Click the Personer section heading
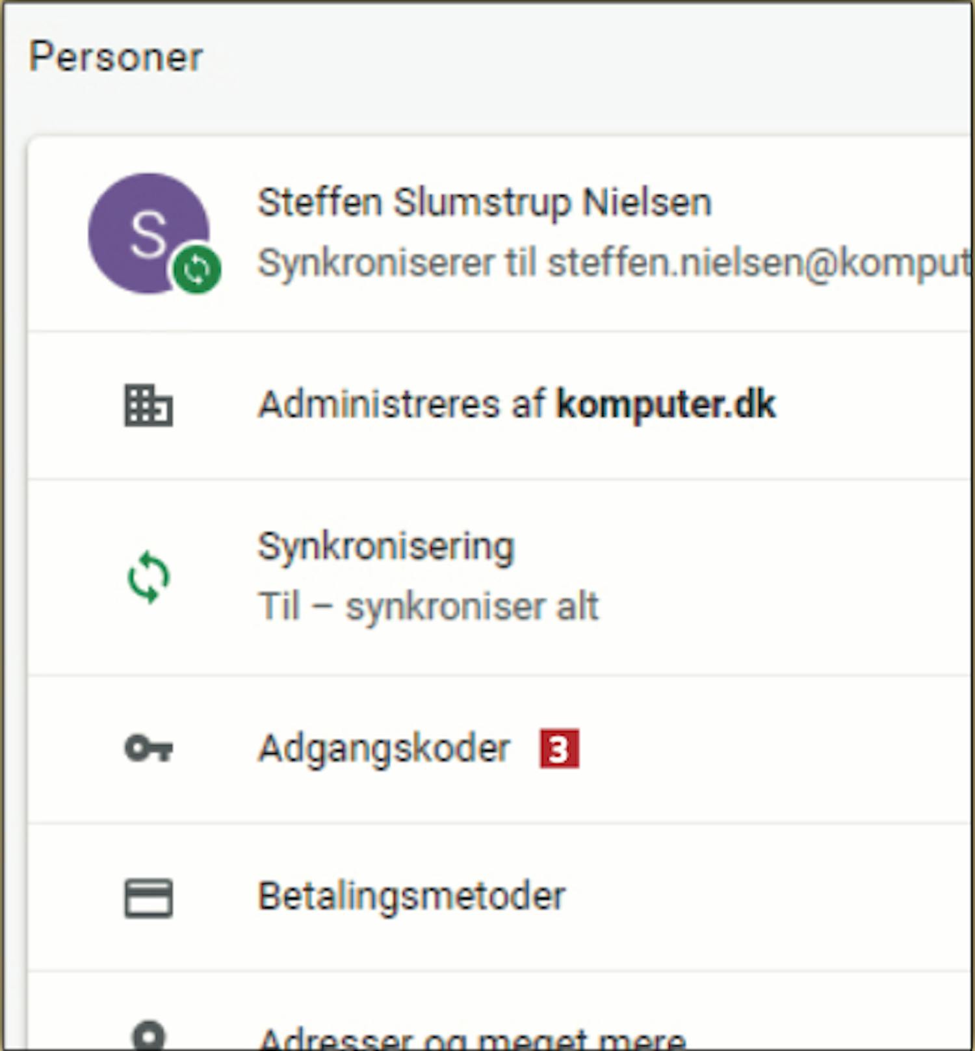Screen dimensions: 975x1051 [x=116, y=57]
